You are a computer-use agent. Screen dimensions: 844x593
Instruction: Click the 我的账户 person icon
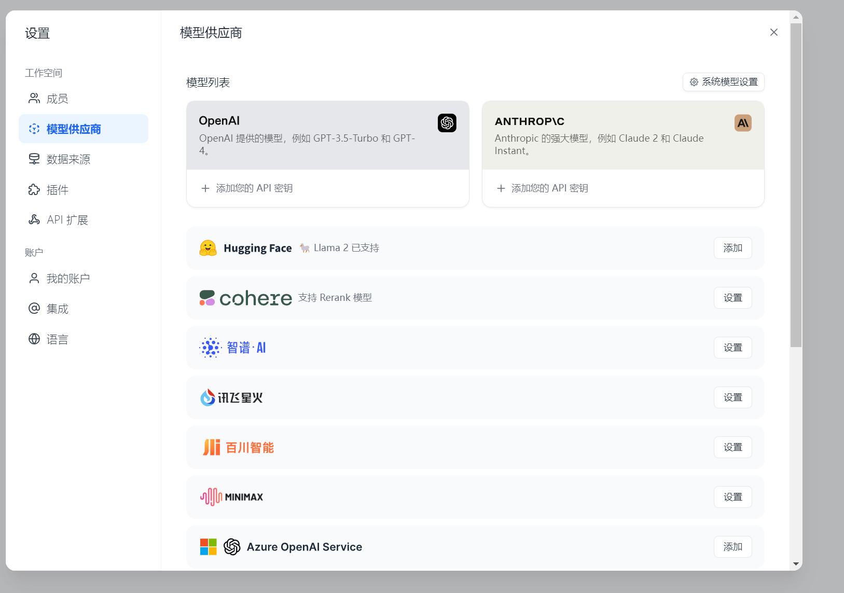(x=34, y=279)
